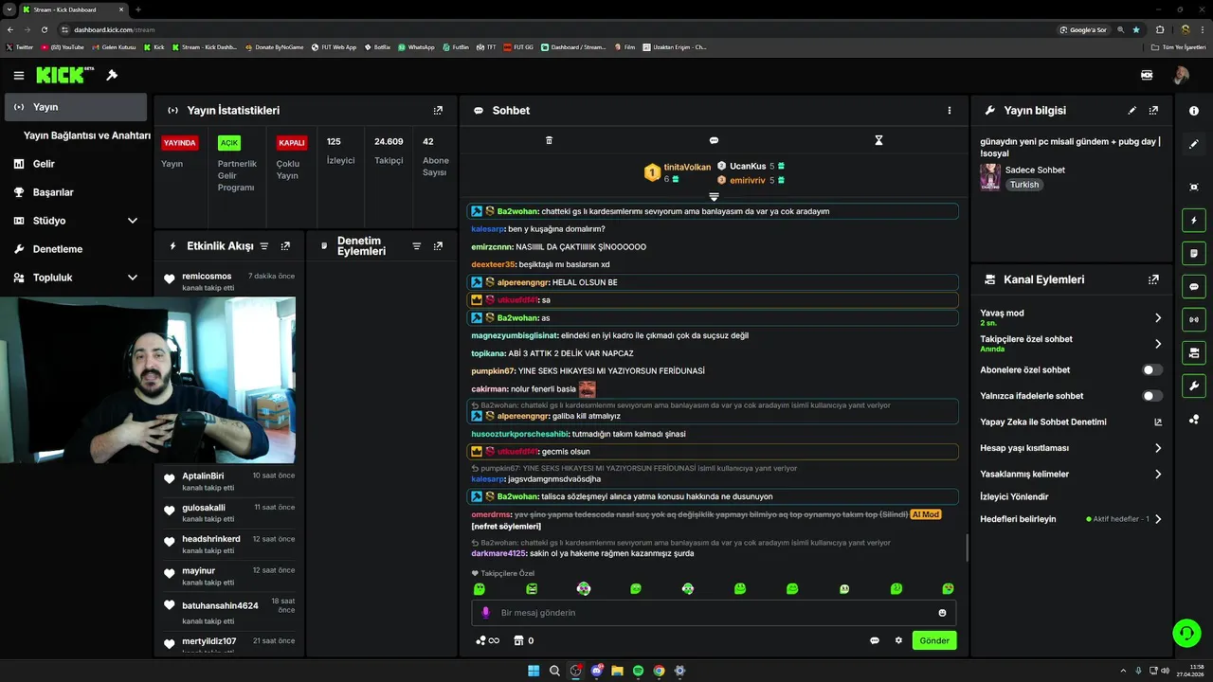The image size is (1213, 682).
Task: Open the Sohbet three-dot options menu
Action: click(x=950, y=110)
